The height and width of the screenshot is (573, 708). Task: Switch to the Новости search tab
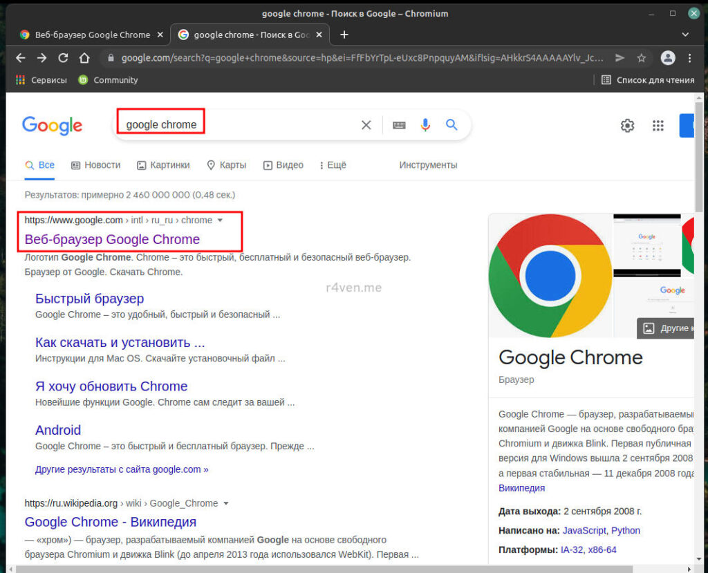[95, 165]
